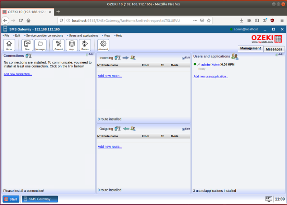Reload the page in Firefox
Viewport: 287px width, 205px height.
click(x=21, y=20)
